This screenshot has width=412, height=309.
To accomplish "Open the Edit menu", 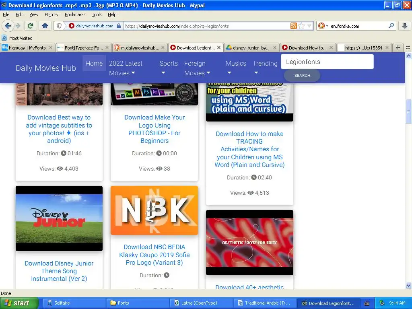I will click(x=19, y=15).
